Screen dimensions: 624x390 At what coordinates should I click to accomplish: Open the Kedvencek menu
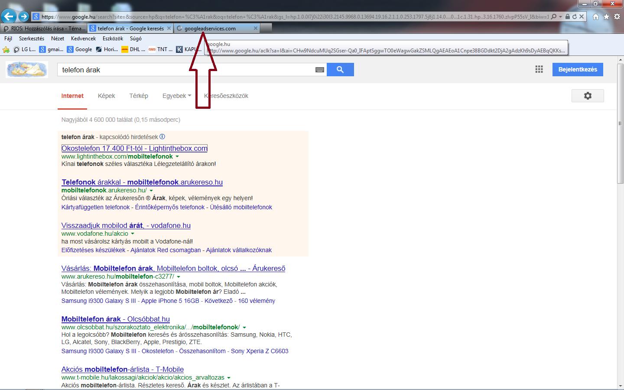[x=83, y=39]
